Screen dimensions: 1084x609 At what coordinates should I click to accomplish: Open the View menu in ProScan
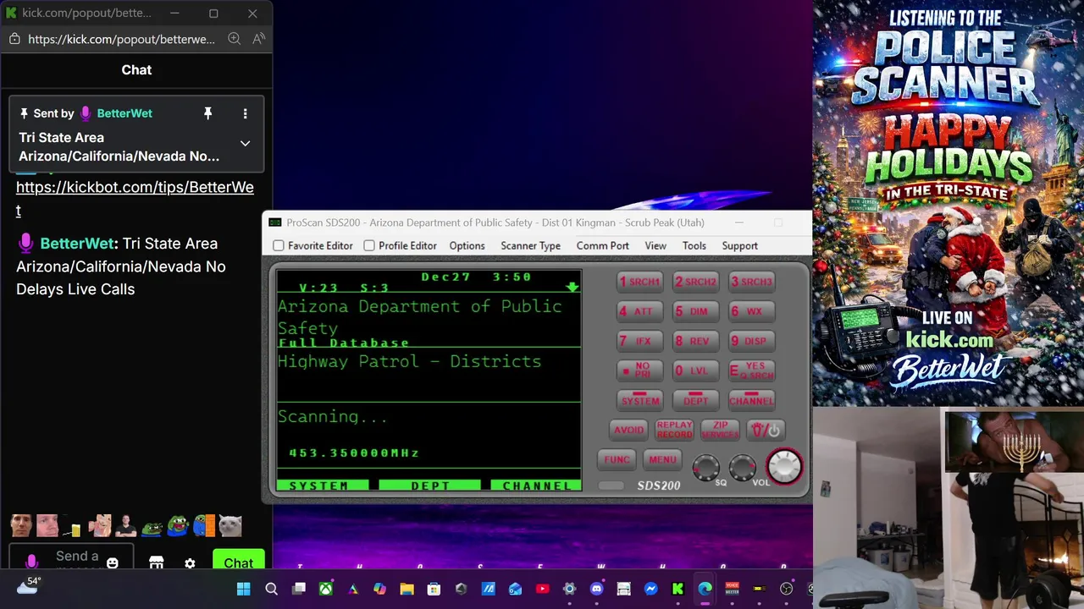[655, 245]
